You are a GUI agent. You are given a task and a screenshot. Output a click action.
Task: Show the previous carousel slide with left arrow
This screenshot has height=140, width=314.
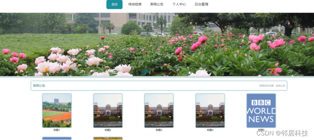[5, 42]
